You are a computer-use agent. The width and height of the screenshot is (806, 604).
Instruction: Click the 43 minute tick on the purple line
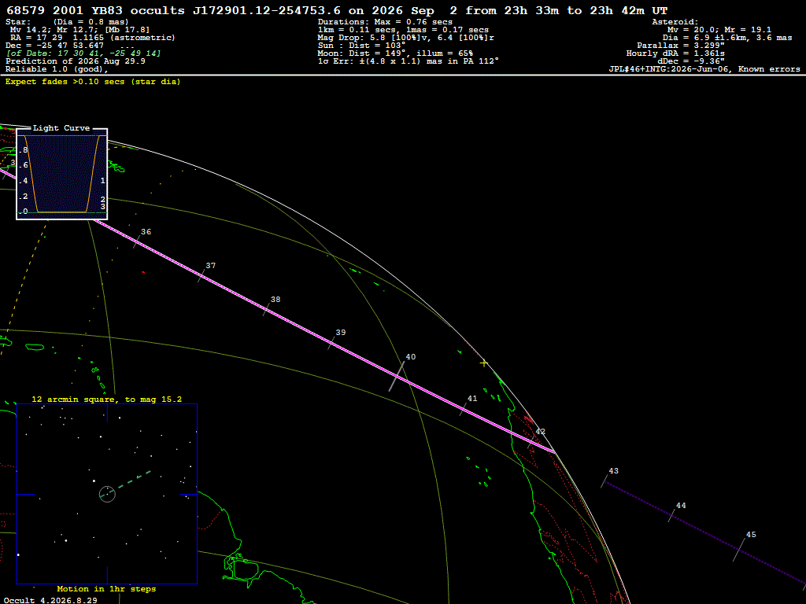tap(604, 480)
